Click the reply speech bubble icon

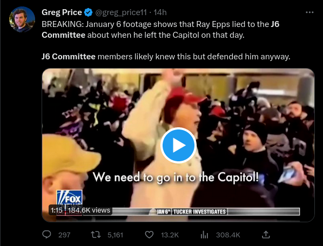[46, 235]
